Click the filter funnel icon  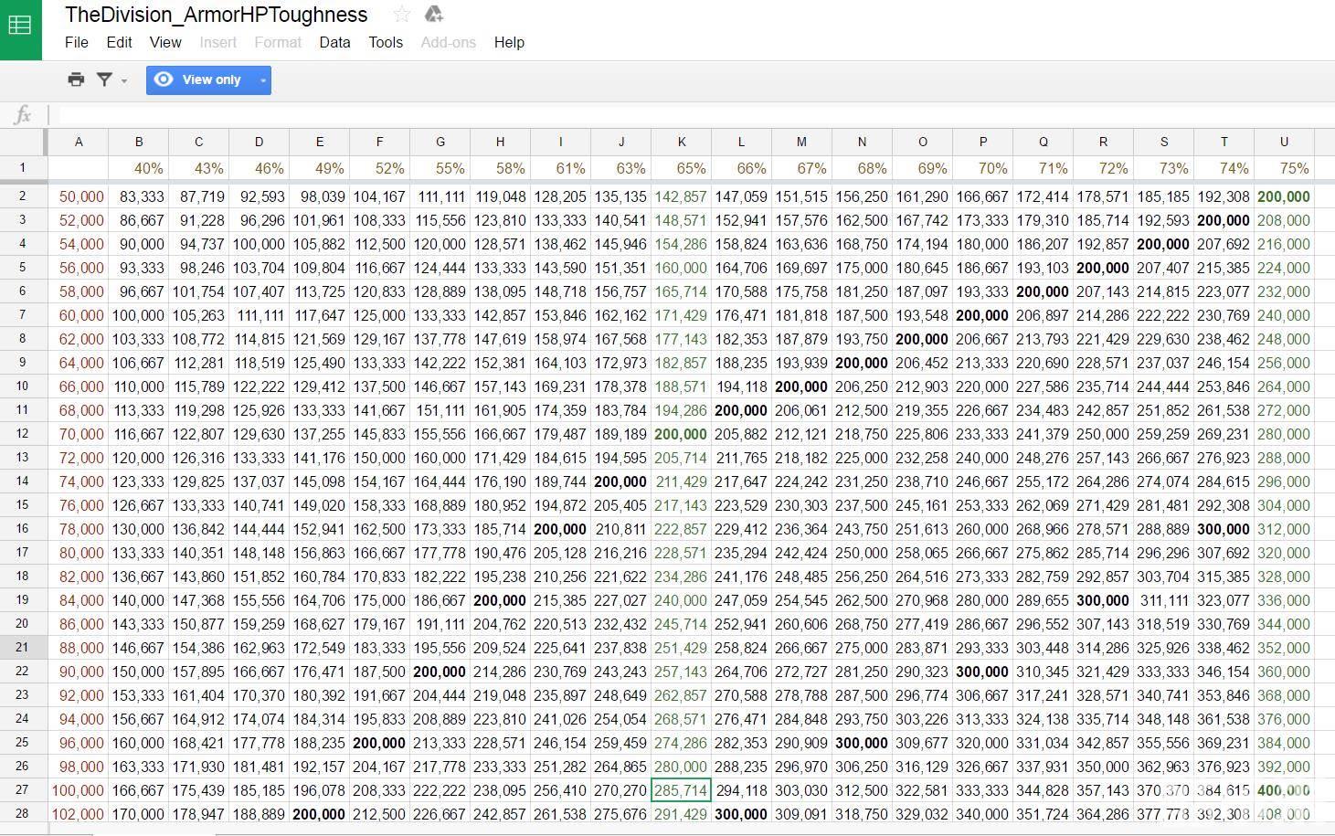[104, 79]
